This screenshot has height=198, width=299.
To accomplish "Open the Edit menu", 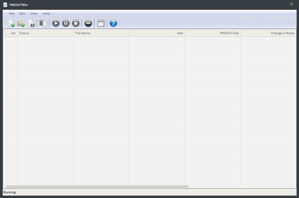I will coord(22,13).
